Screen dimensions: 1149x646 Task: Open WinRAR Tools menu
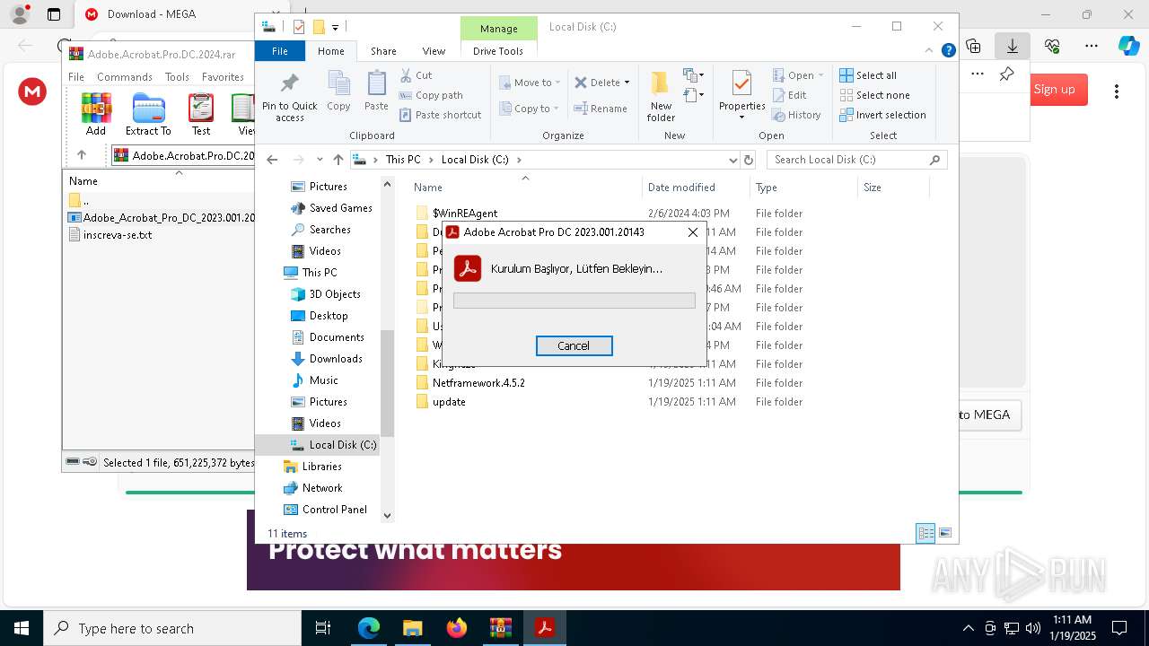(177, 77)
